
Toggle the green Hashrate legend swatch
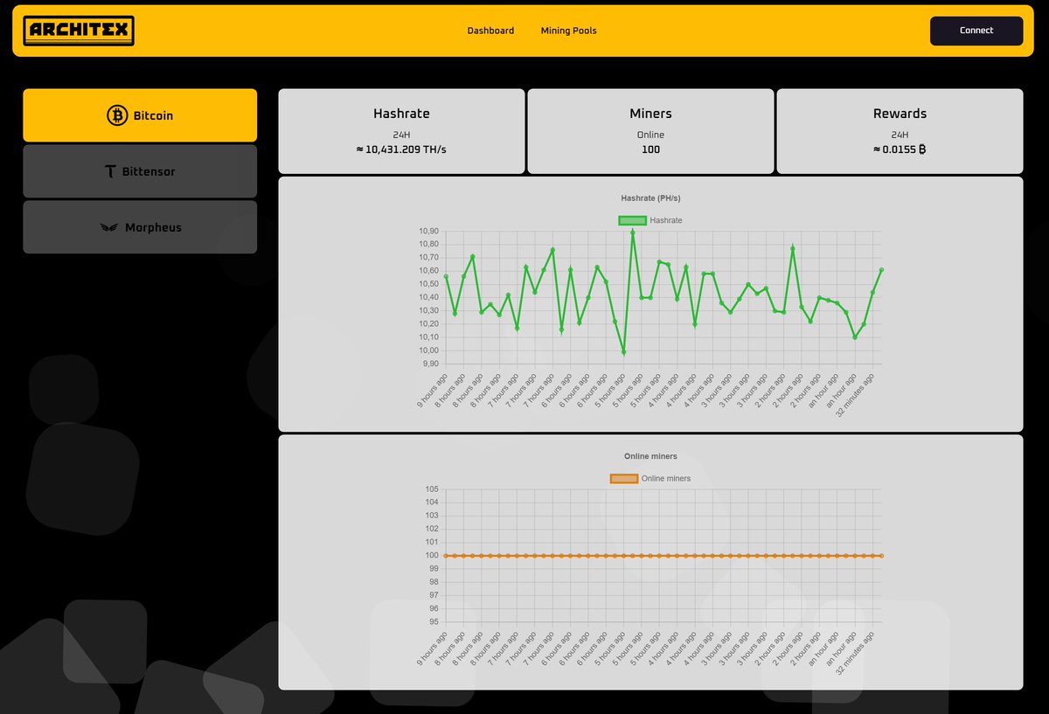point(632,220)
